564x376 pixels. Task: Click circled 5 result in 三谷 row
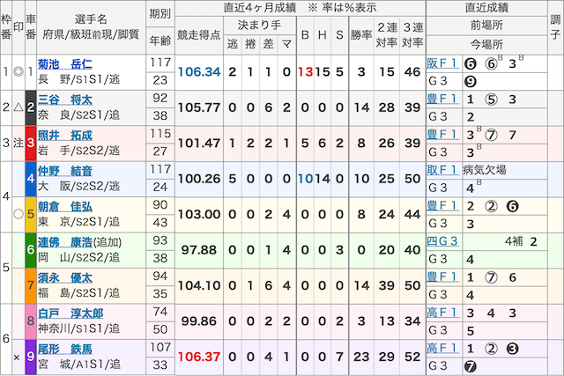pos(492,100)
